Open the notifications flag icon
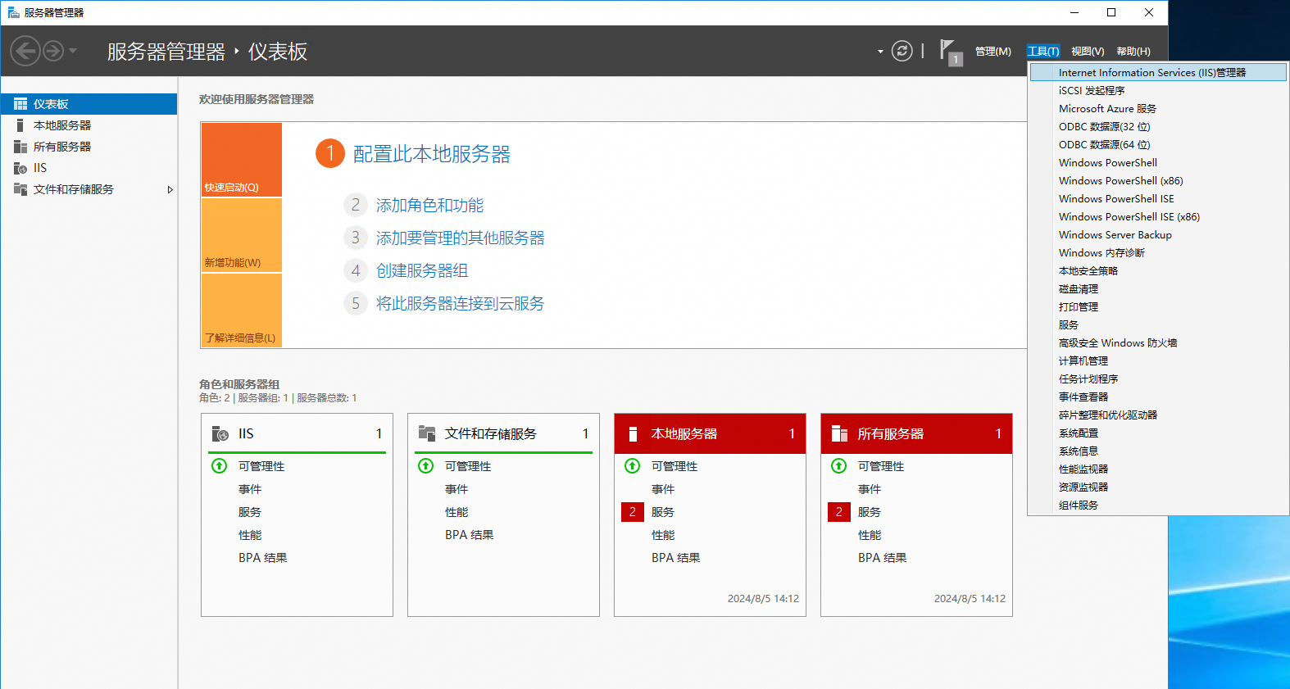 pos(951,52)
